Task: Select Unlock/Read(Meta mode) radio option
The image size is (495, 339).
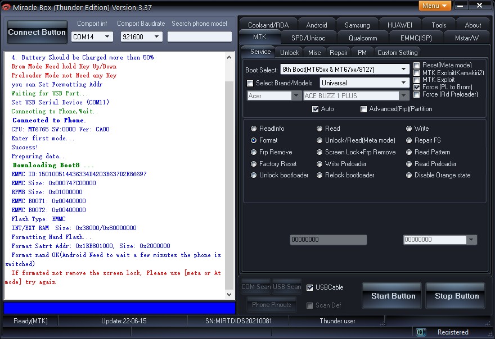Action: (319, 140)
